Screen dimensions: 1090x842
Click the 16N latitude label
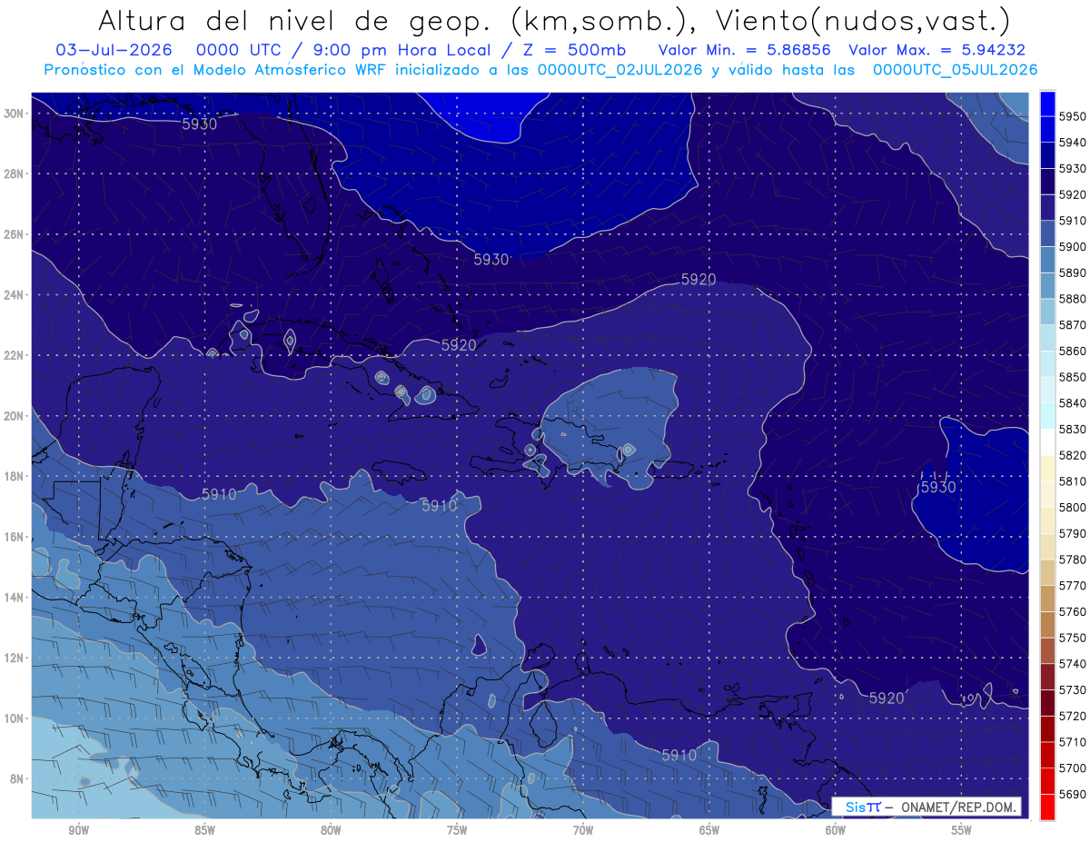[x=15, y=537]
